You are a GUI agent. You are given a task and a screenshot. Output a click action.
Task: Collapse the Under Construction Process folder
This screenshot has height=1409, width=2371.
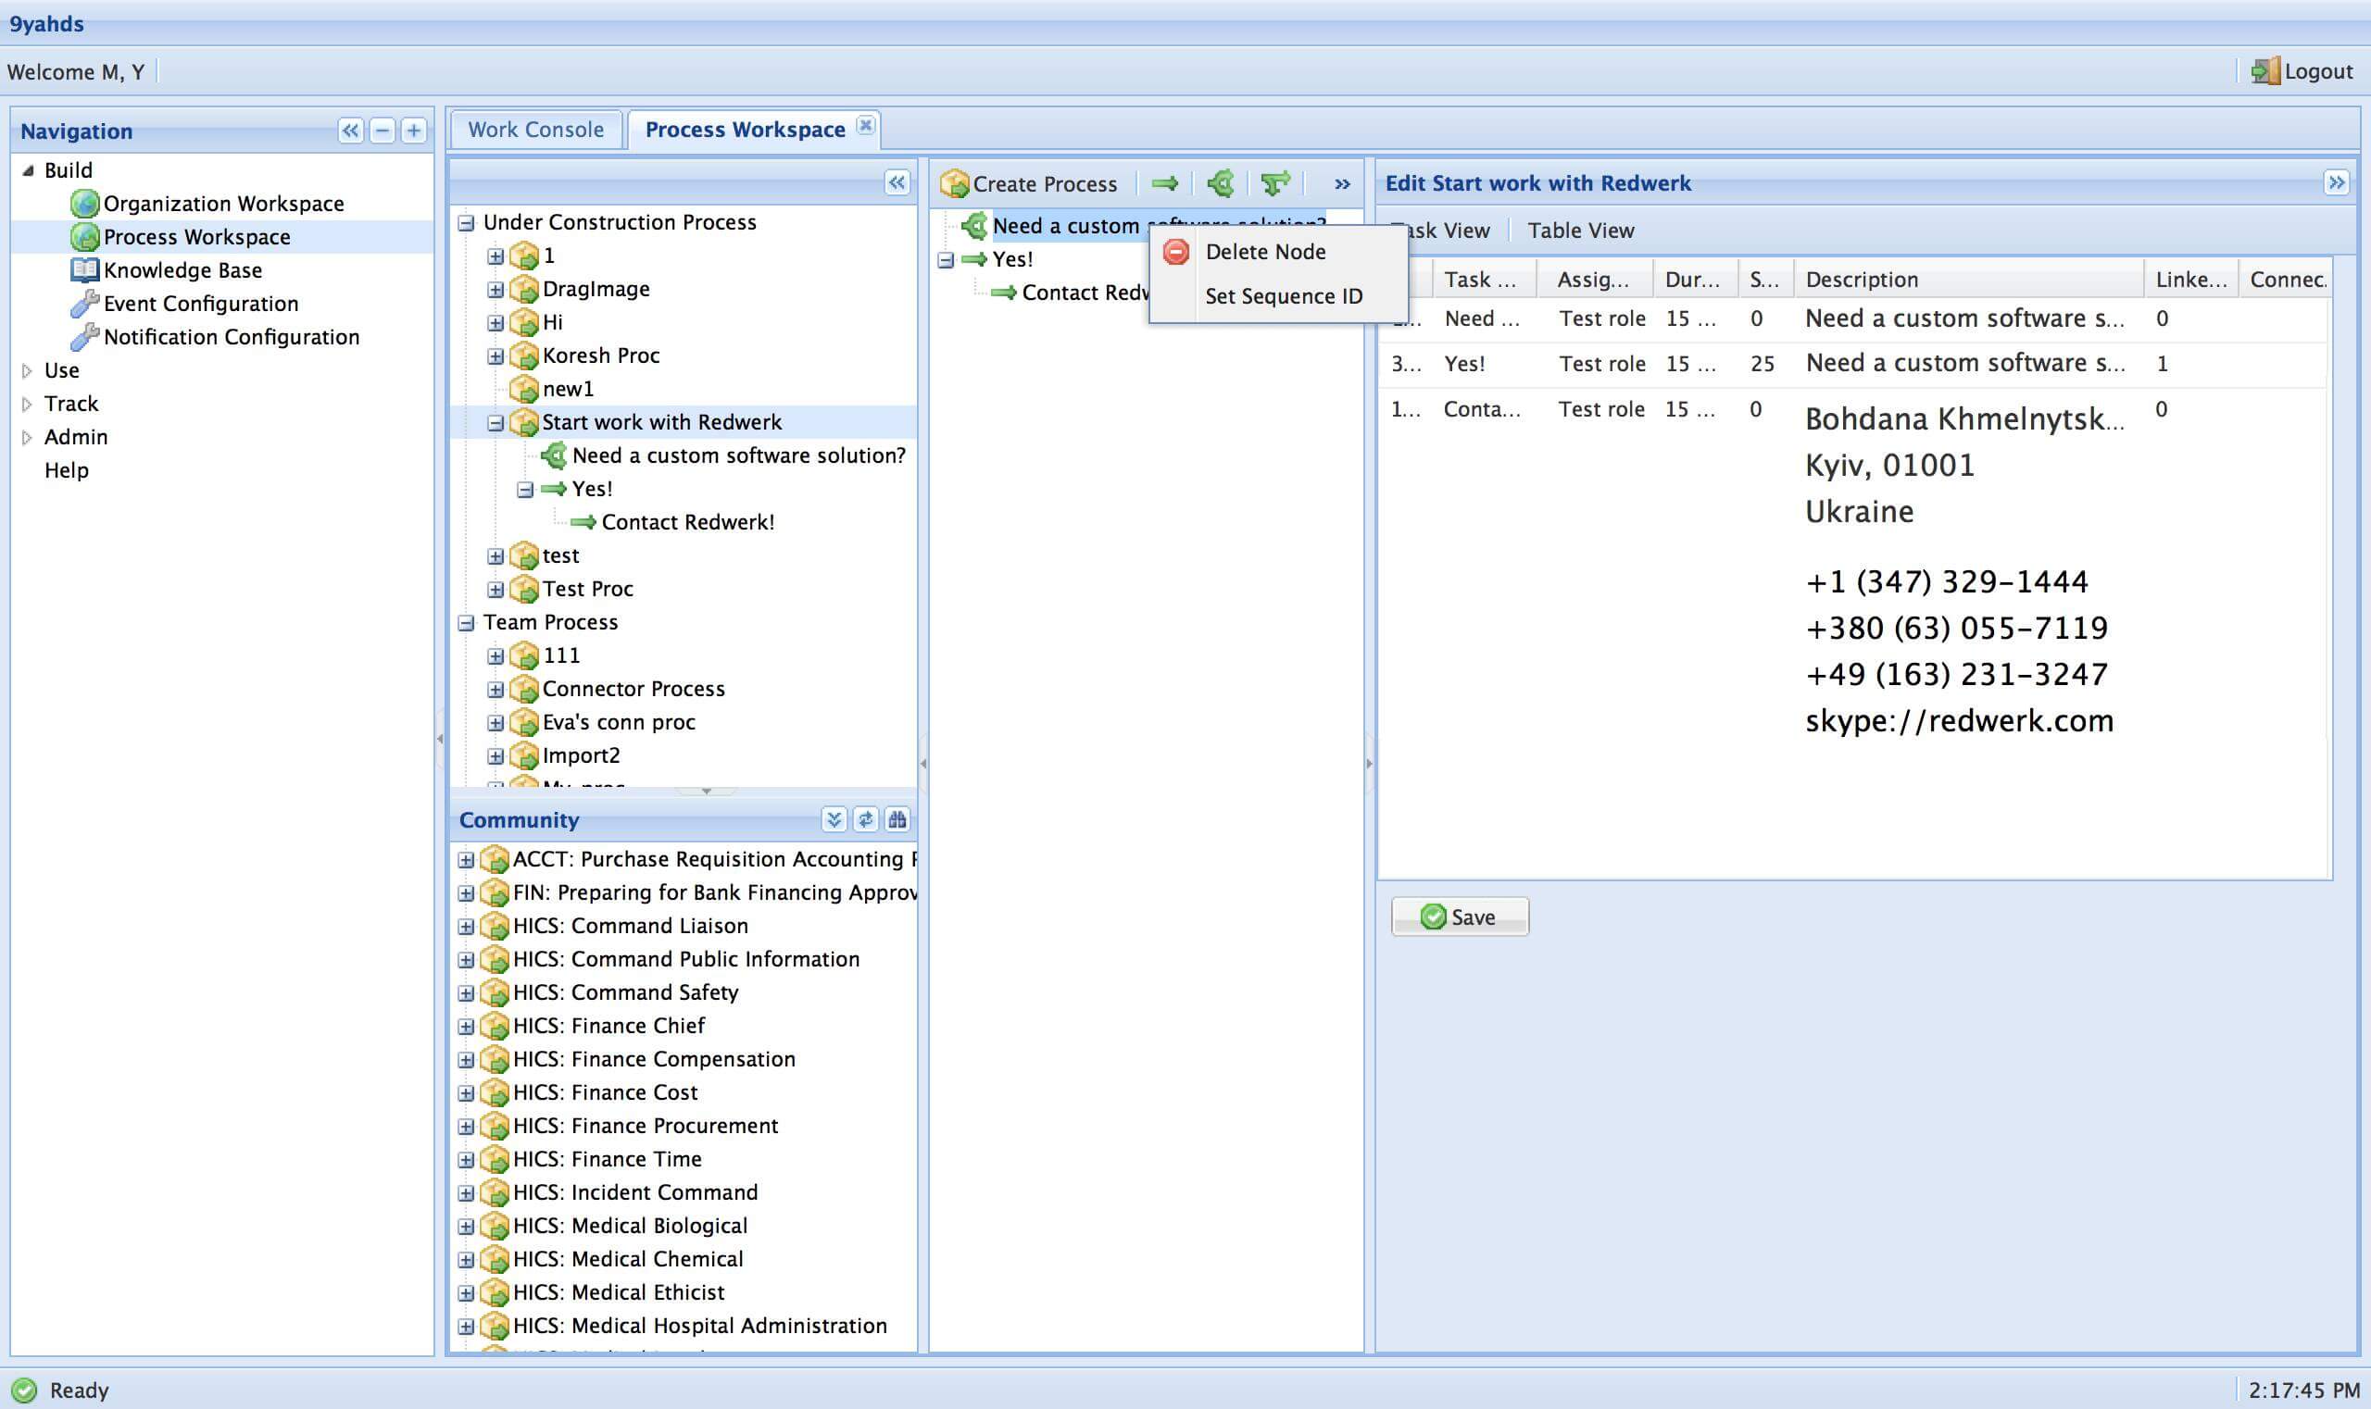pos(467,223)
